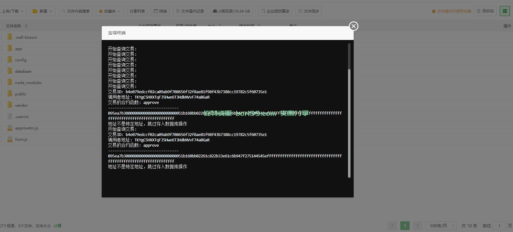Select page 1 in pagination
The height and width of the screenshot is (232, 513).
(x=405, y=226)
